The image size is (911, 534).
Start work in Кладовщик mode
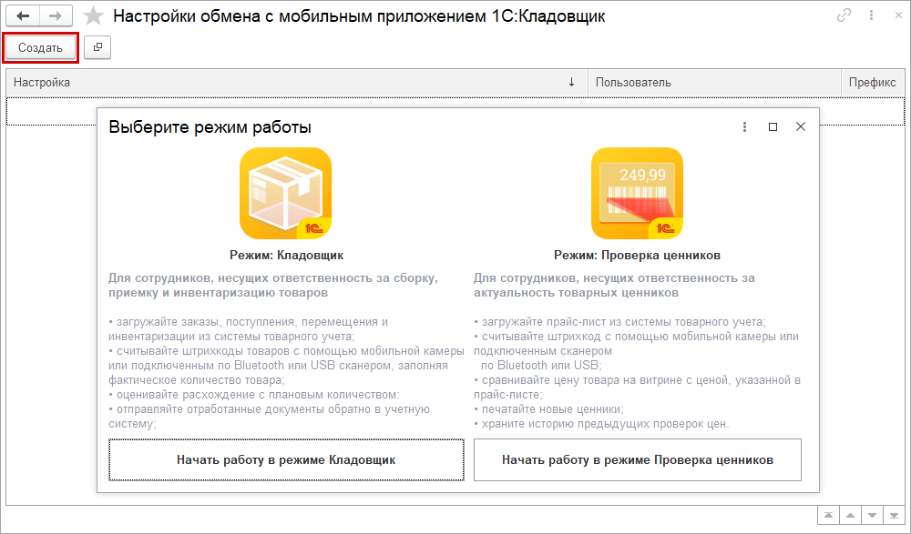(286, 459)
